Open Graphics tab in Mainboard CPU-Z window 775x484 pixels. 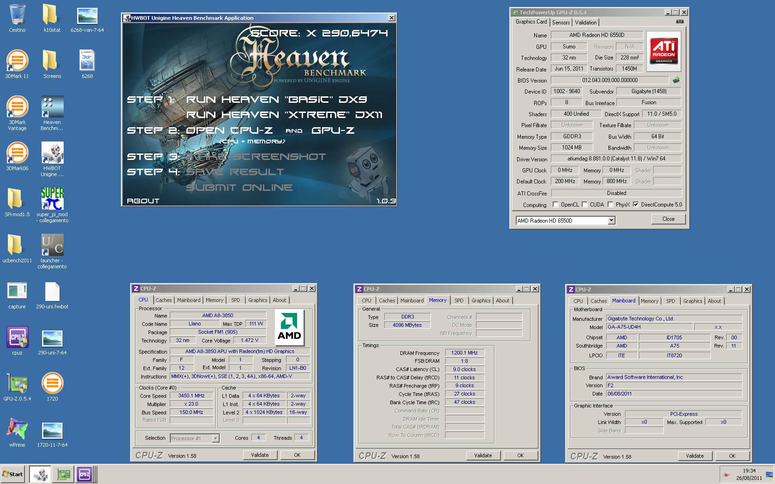coord(692,301)
